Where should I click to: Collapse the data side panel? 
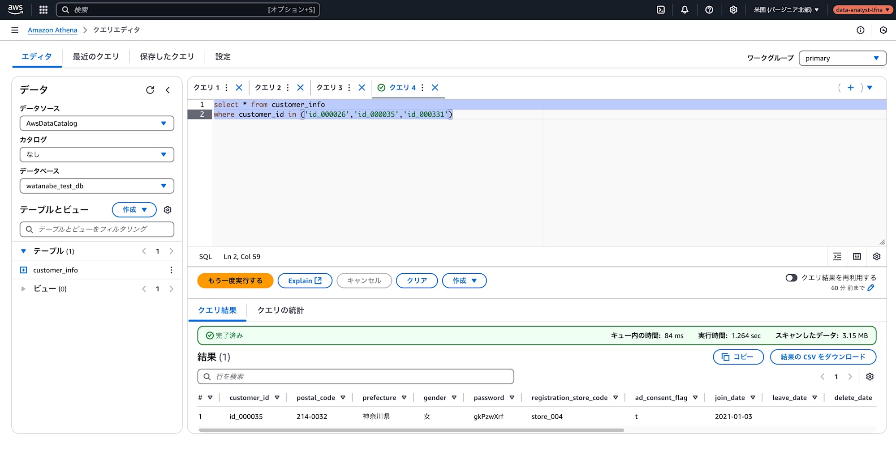coord(168,90)
